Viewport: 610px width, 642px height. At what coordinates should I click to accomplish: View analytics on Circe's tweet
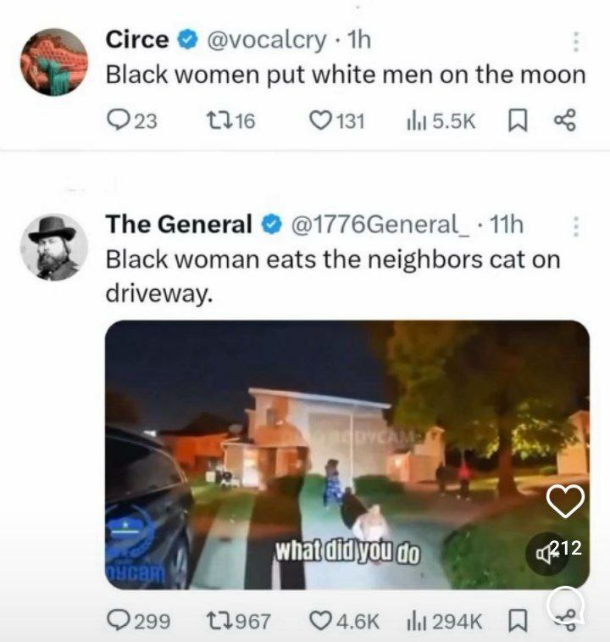point(416,121)
